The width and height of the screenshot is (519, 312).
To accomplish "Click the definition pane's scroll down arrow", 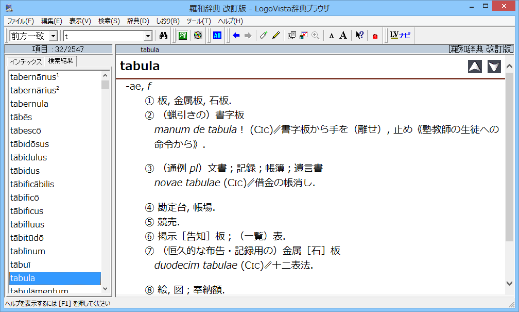I will pos(510,283).
